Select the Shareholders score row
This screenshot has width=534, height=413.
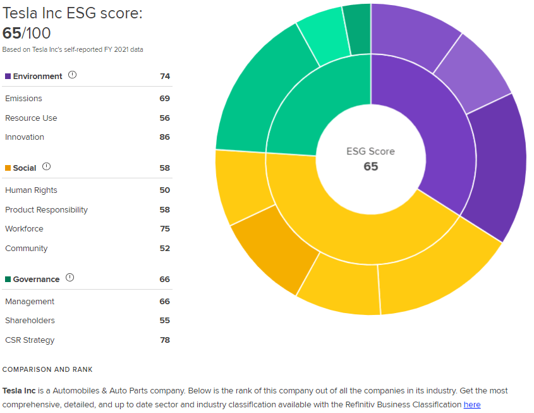coord(87,321)
